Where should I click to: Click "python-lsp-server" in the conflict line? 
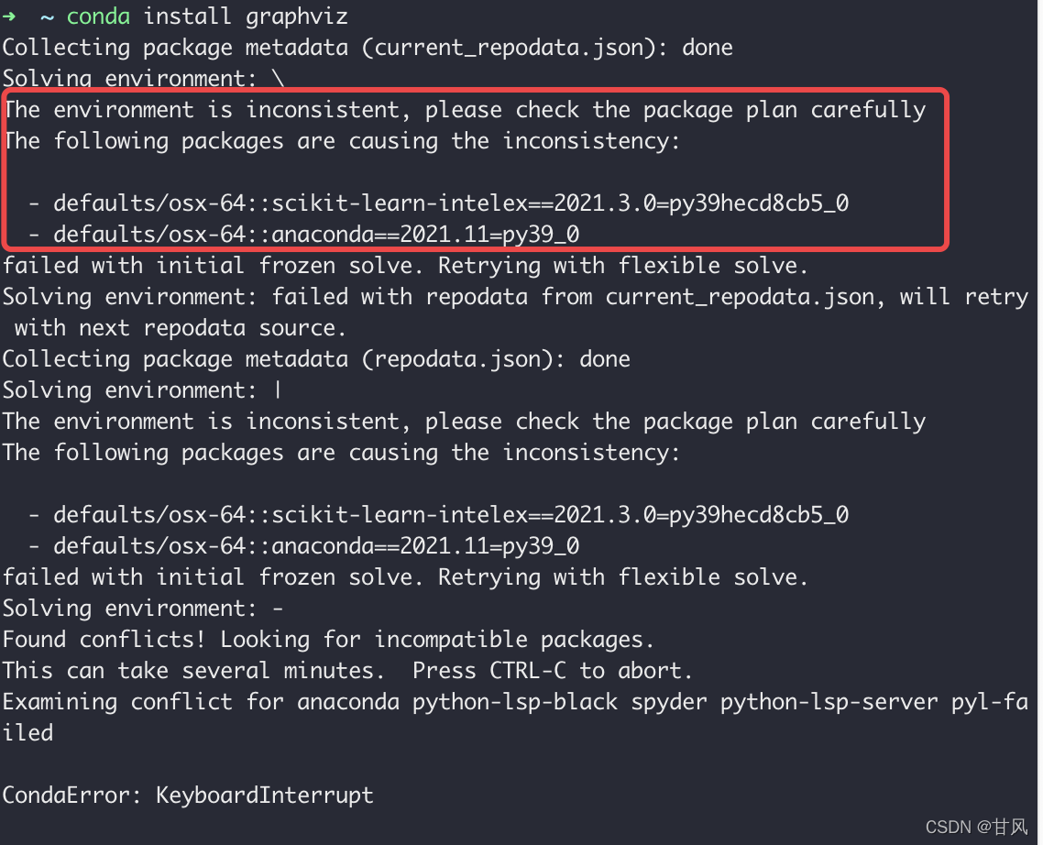tap(829, 702)
